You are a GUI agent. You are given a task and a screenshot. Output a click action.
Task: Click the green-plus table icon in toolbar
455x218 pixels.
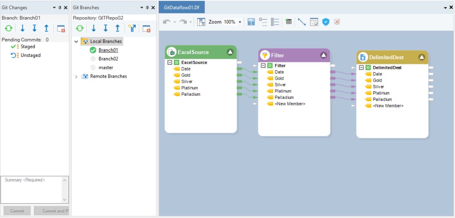[x=288, y=22]
